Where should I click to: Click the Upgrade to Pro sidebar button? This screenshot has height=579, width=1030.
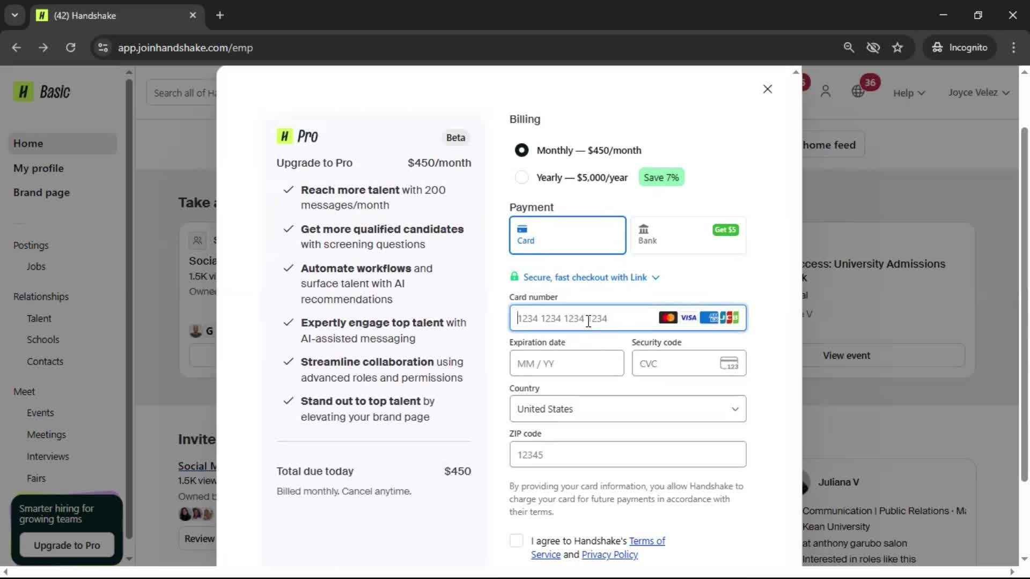point(67,545)
